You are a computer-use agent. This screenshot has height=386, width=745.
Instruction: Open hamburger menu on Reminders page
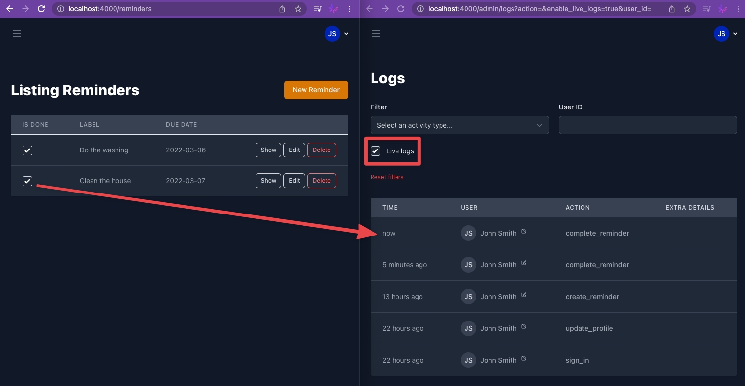click(17, 34)
